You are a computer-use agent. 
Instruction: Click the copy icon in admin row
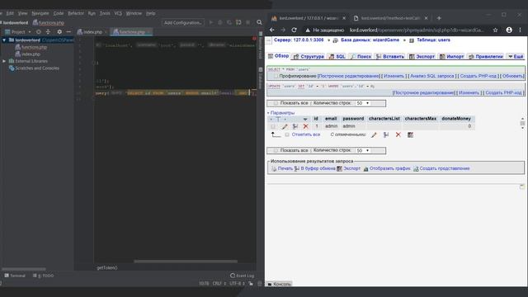(295, 126)
